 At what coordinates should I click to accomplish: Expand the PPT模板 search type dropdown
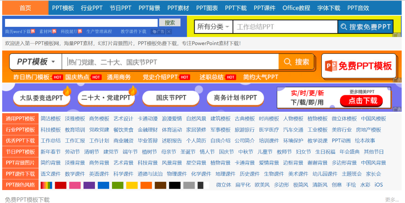(x=35, y=62)
